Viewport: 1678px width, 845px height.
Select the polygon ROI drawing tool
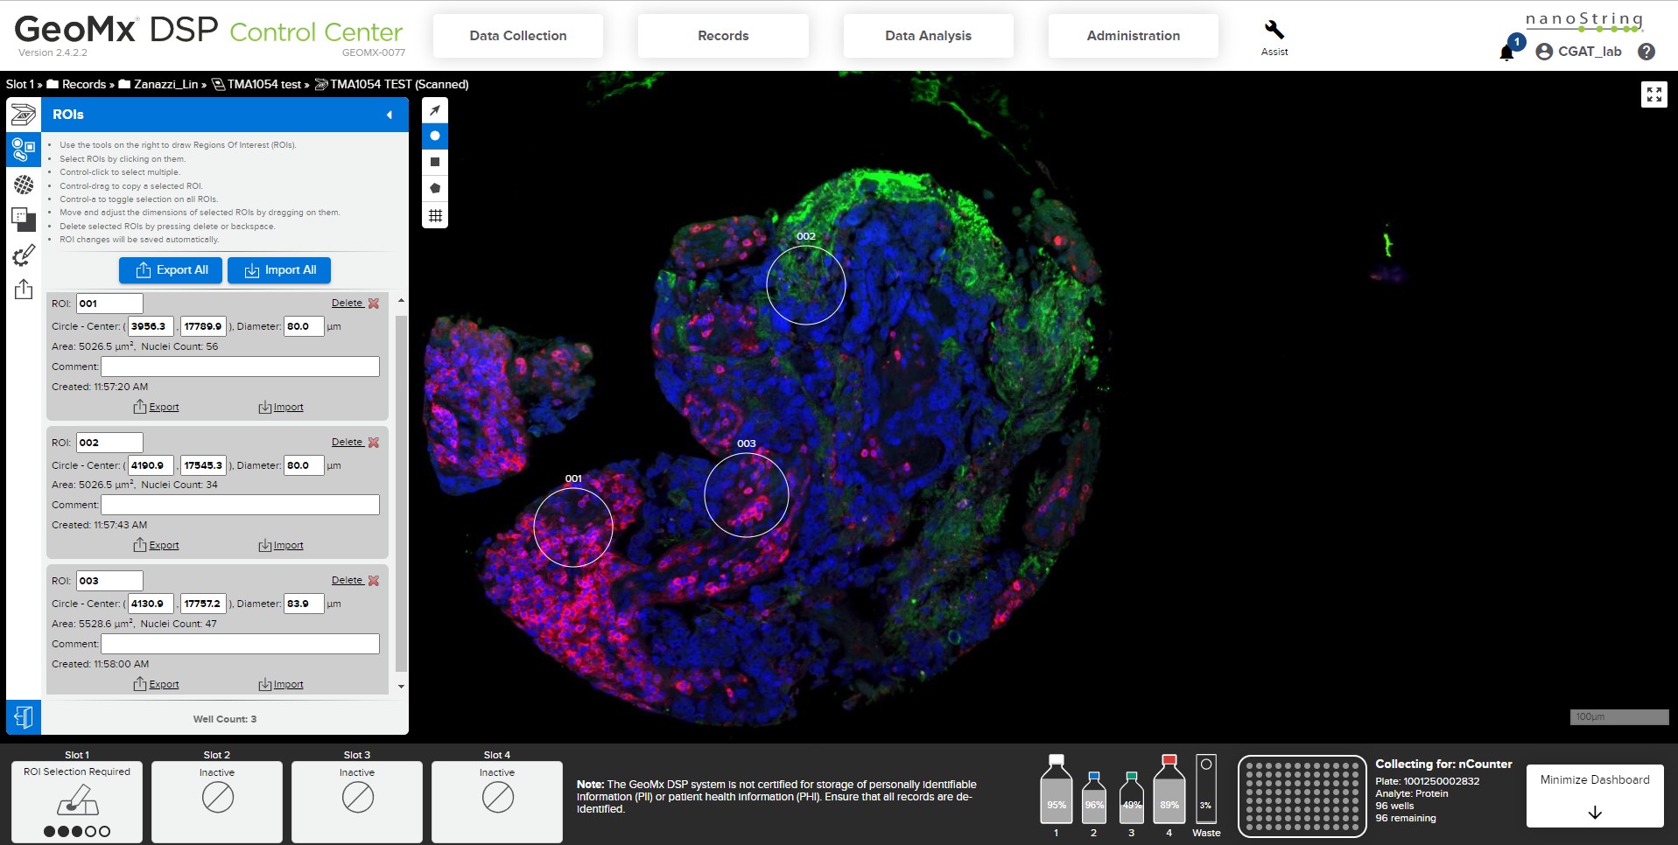coord(435,189)
